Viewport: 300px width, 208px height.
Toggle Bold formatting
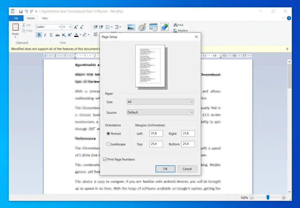click(x=39, y=35)
